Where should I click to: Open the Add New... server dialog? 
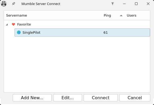click(32, 98)
